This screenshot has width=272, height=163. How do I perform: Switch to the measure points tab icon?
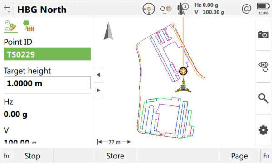(x=11, y=26)
